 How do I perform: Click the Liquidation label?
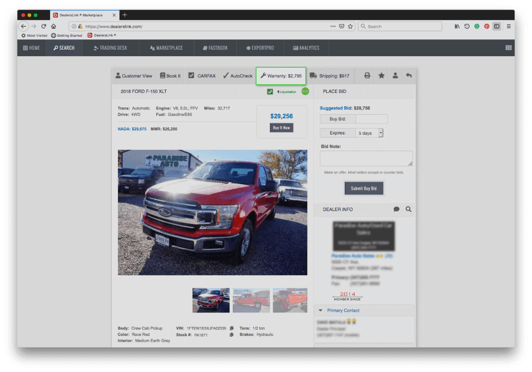click(287, 92)
